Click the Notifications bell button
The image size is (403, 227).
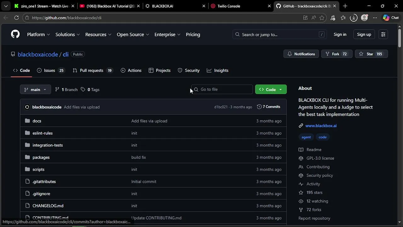pos(301,54)
